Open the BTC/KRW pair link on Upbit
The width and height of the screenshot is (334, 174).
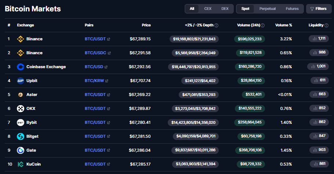tap(95, 81)
